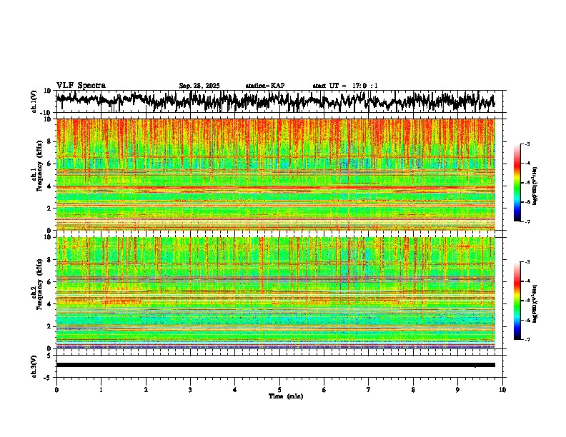Click the -4 tick on ch.1 colorbar
The image size is (566, 437).
pos(527,164)
